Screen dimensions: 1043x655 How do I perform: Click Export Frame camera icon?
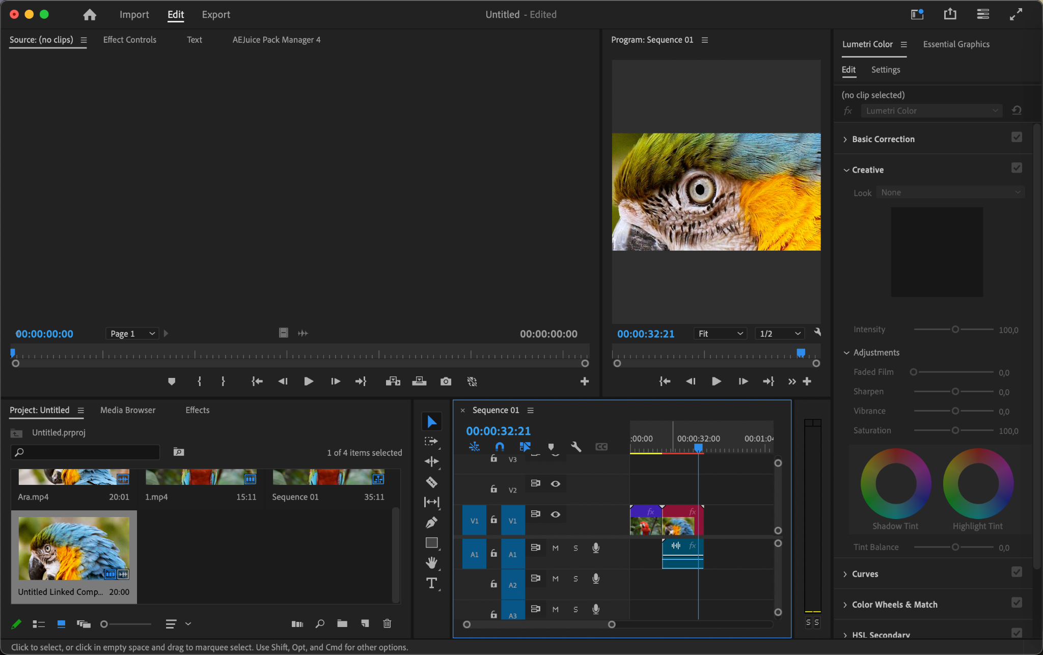[x=446, y=381]
